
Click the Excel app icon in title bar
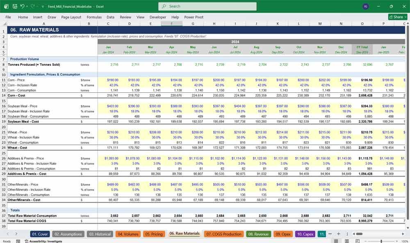click(6, 6)
